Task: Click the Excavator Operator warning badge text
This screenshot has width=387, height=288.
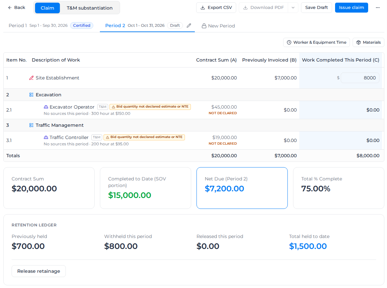Action: 152,107
